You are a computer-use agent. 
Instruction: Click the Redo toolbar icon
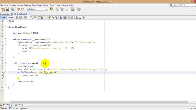23,9
